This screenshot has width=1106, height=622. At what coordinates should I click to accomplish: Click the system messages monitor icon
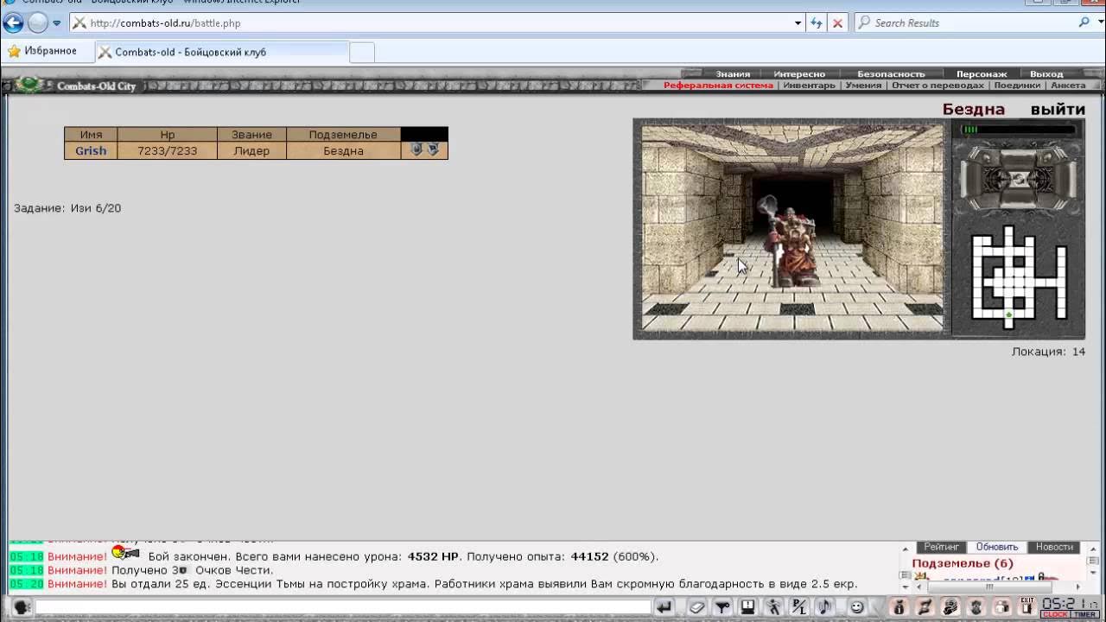(x=748, y=606)
